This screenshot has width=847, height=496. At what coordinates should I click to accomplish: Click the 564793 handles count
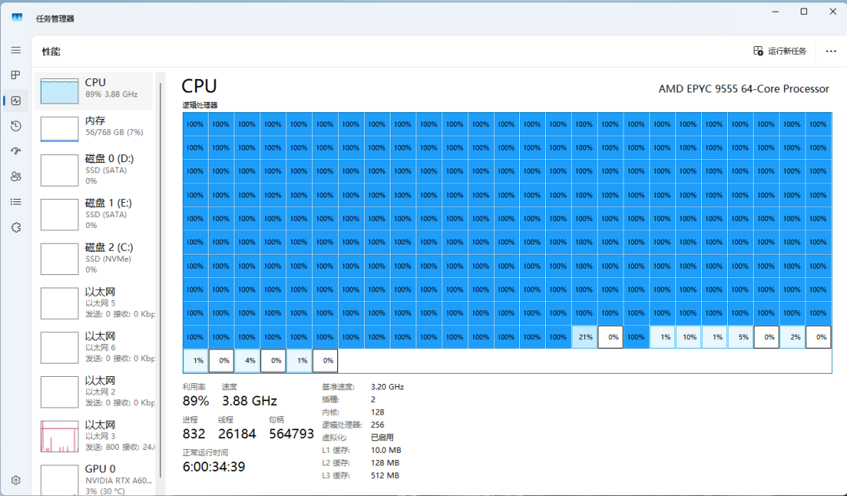(x=291, y=434)
